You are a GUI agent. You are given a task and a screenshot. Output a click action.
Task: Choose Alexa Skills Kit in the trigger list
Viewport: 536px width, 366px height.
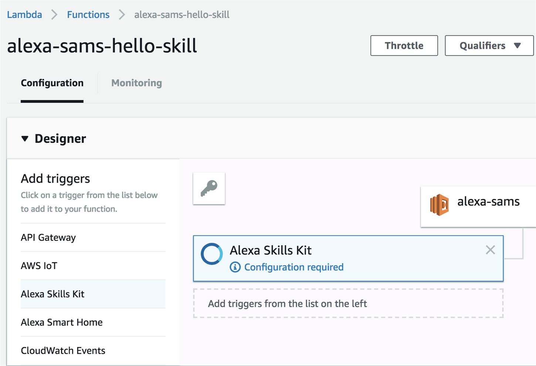pos(52,294)
